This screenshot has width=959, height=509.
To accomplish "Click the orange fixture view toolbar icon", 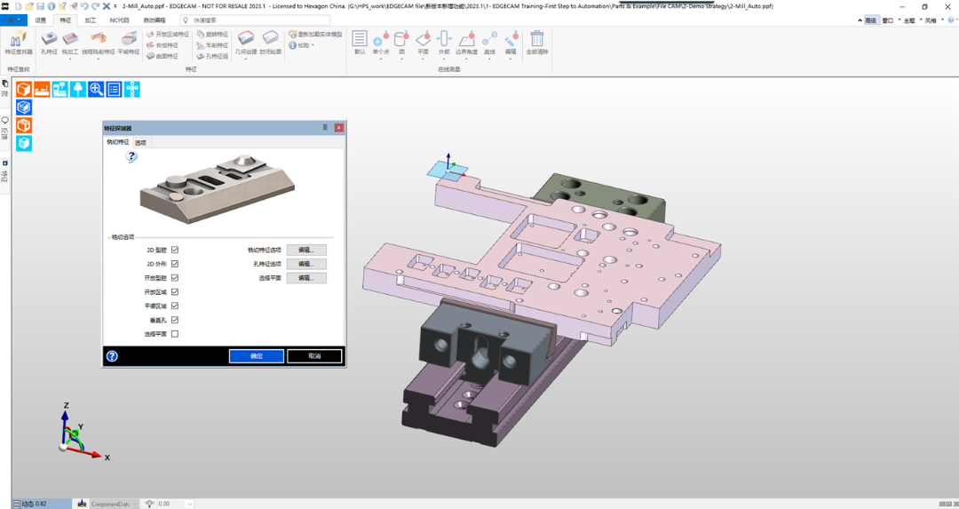I will click(x=42, y=90).
